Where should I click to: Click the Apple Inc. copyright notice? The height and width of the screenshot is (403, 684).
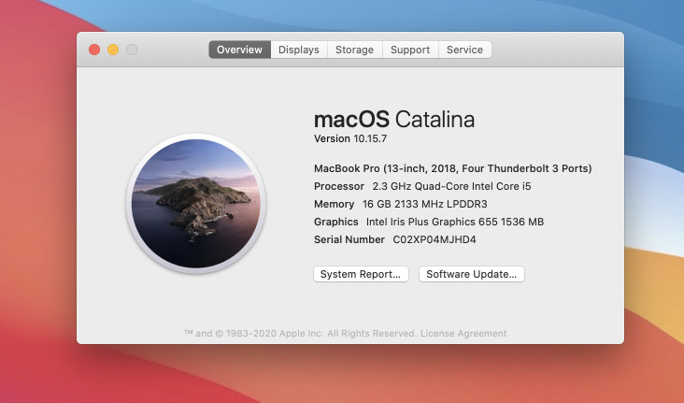coord(301,334)
